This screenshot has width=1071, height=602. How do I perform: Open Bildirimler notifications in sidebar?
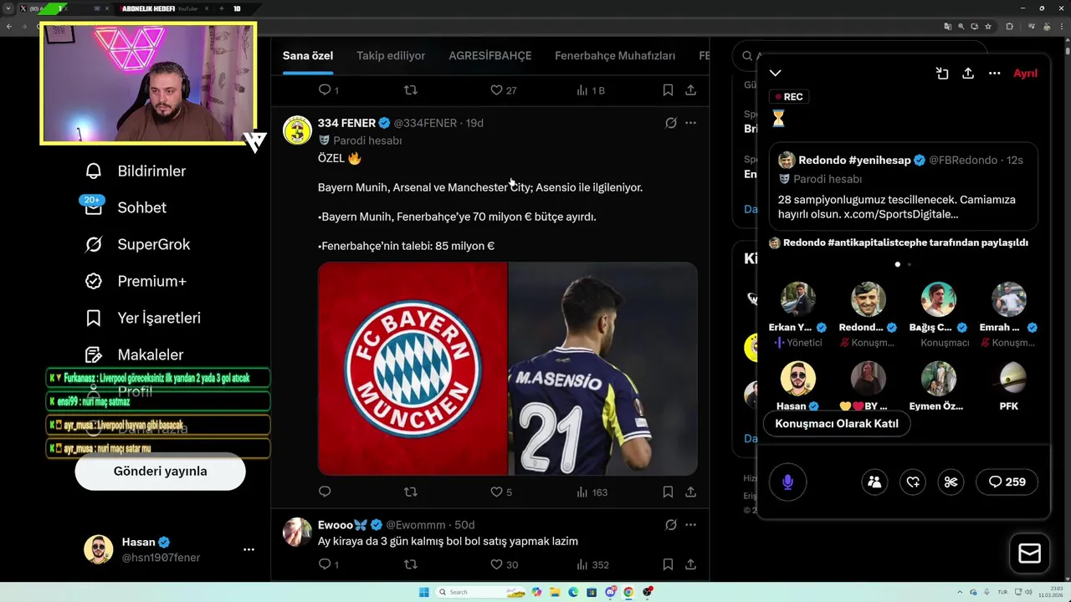pos(136,171)
